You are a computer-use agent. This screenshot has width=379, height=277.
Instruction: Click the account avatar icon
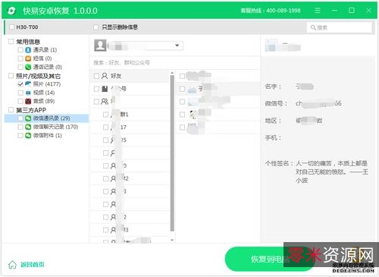tap(100, 46)
